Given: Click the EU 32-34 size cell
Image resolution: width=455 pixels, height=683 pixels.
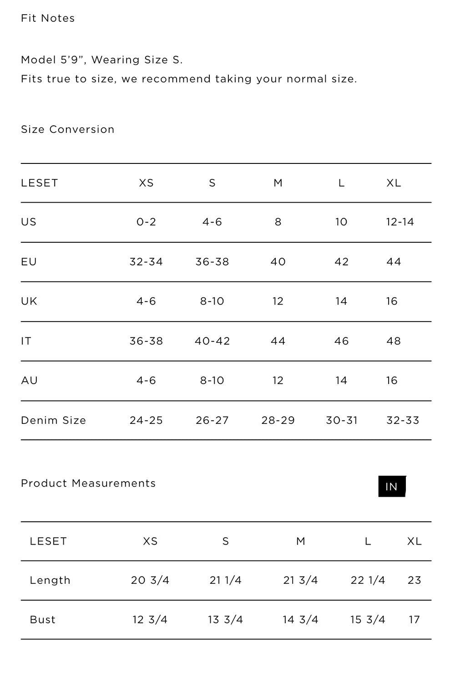Looking at the screenshot, I should coord(146,262).
